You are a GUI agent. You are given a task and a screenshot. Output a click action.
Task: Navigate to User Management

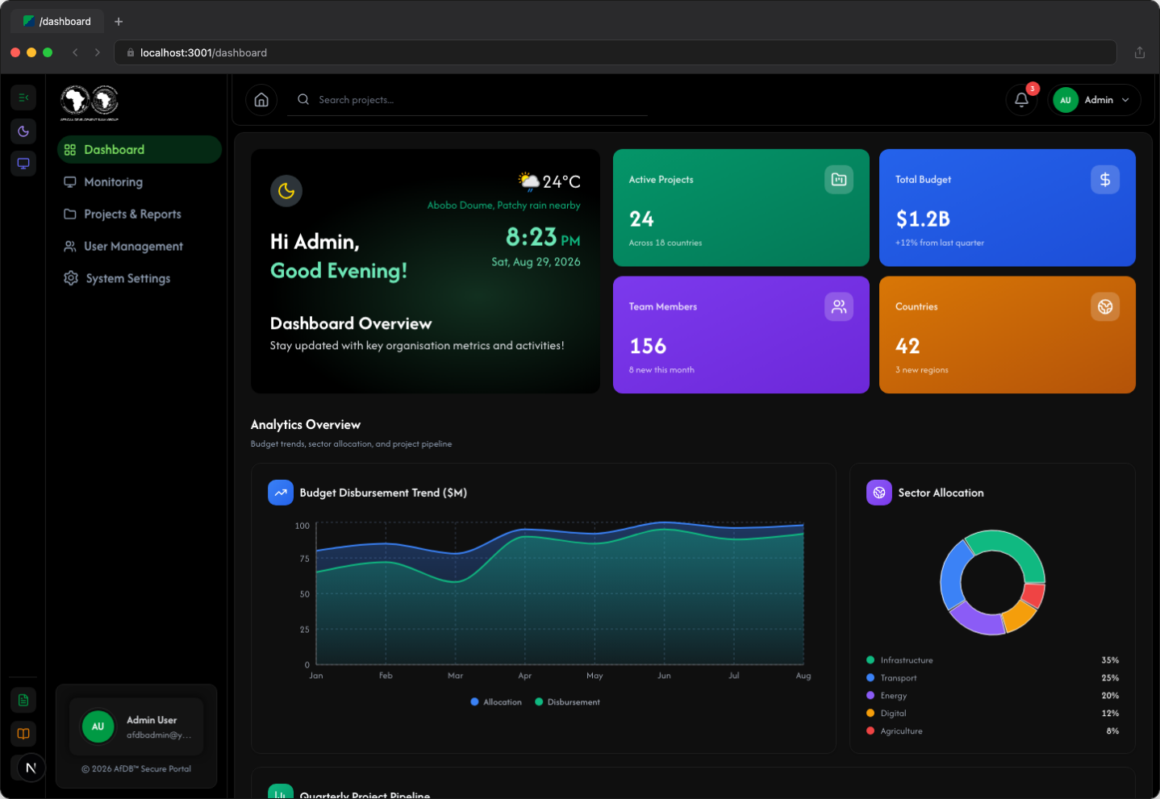[139, 247]
